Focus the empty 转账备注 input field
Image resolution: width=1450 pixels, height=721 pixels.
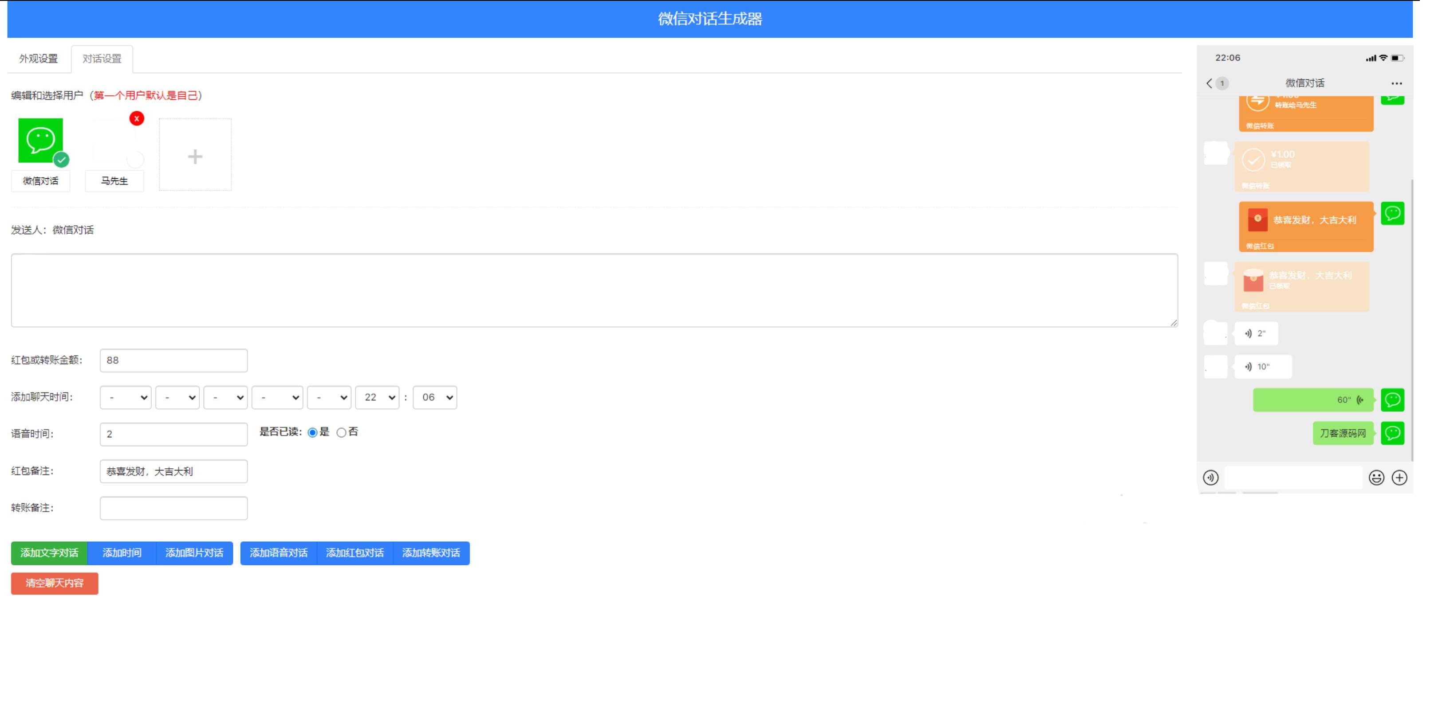(173, 509)
